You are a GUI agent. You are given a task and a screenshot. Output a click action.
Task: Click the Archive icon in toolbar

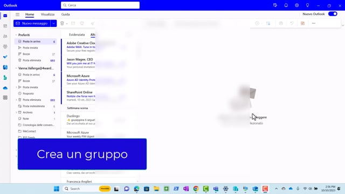tap(73, 23)
